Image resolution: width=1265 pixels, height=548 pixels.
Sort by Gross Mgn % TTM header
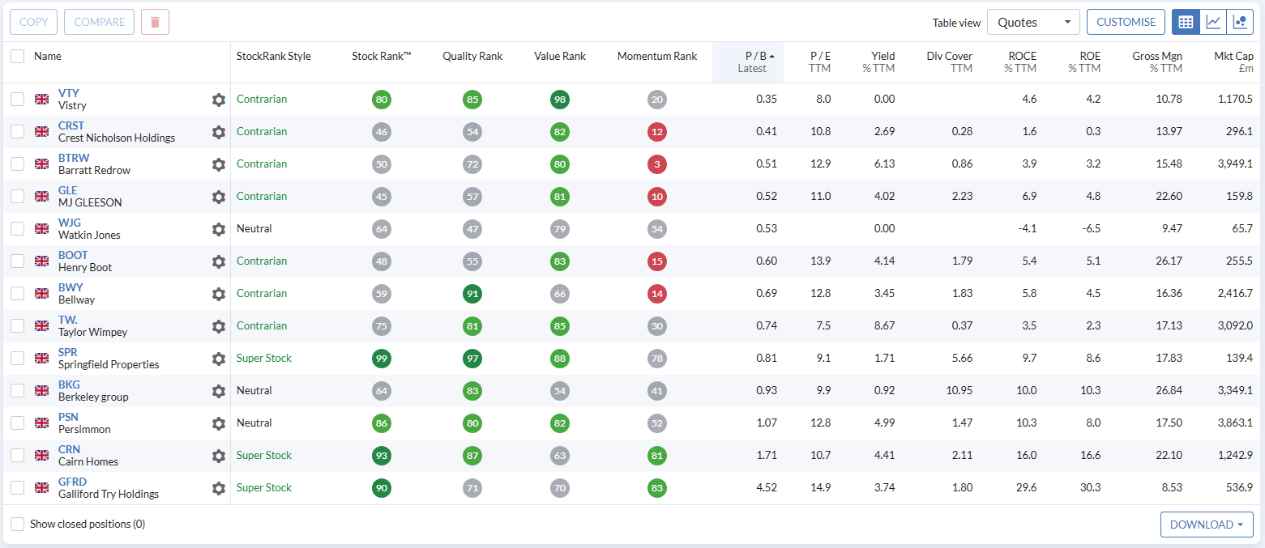[x=1157, y=62]
